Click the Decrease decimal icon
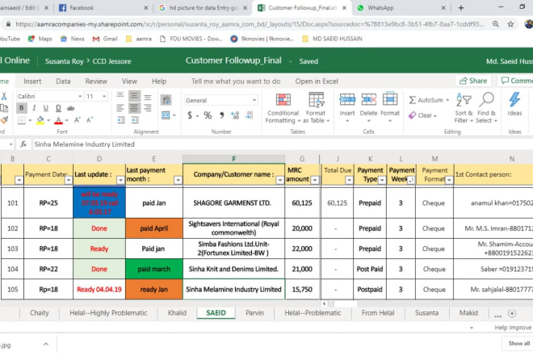The width and height of the screenshot is (533, 355). coord(250,115)
